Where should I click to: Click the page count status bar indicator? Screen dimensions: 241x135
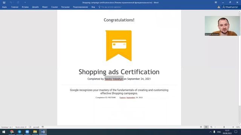(7, 127)
